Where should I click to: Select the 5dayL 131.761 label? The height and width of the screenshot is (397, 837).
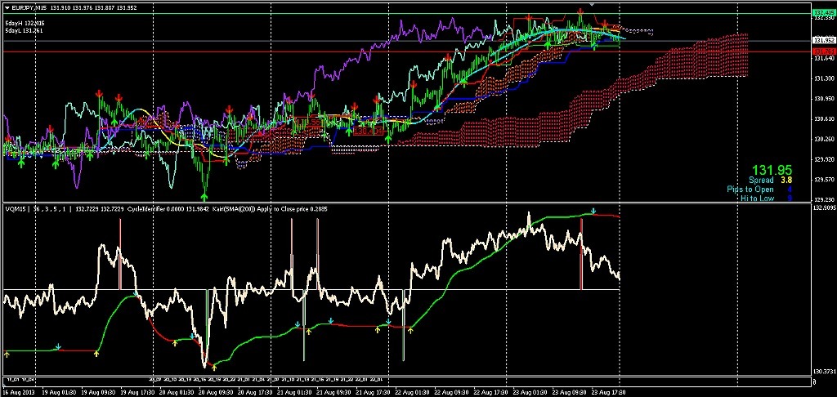24,31
